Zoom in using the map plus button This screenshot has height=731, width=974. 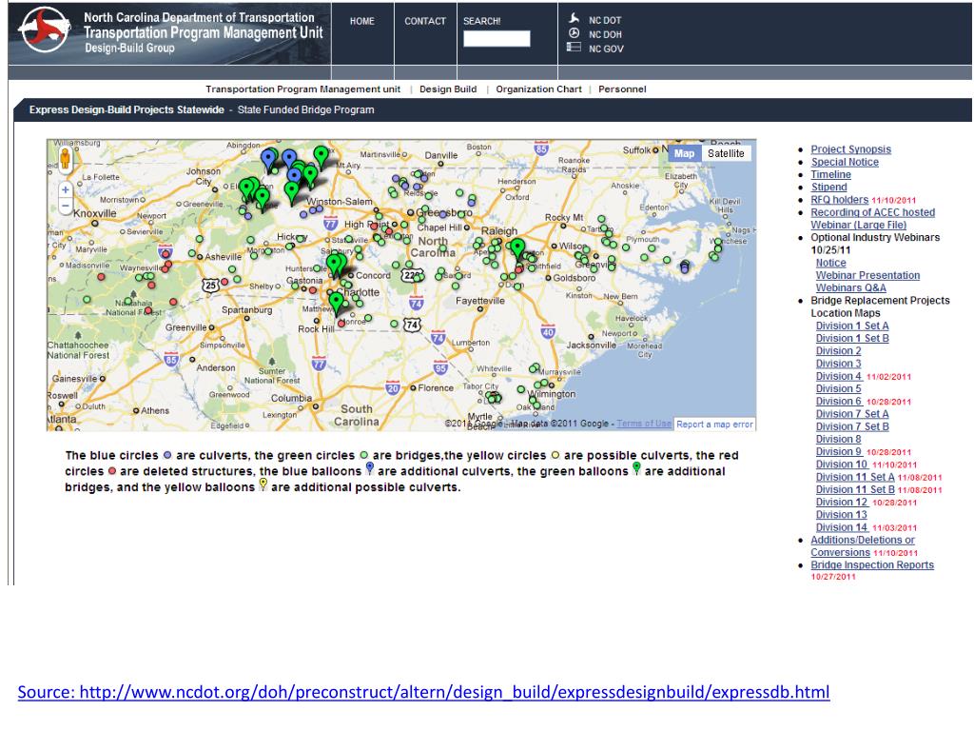tap(65, 189)
